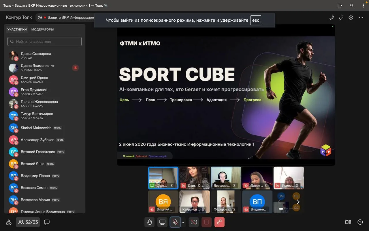
Task: Show next page of video tiles arrow
Action: [x=298, y=202]
